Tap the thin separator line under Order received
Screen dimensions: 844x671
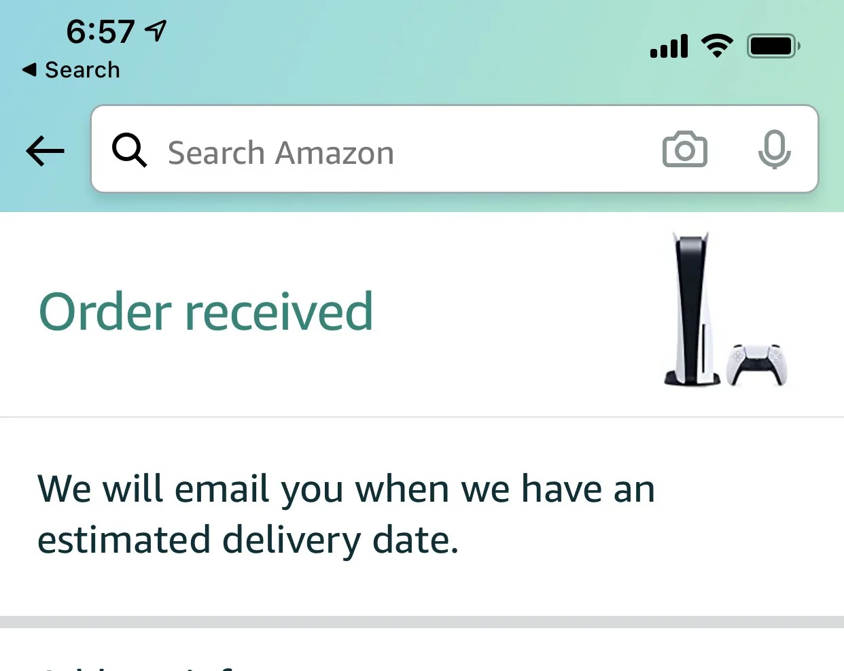[x=422, y=417]
